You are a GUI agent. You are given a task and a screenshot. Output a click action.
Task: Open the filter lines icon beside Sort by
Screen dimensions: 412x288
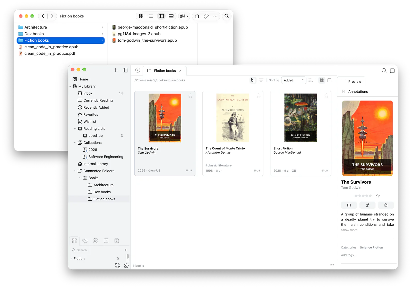coord(261,80)
